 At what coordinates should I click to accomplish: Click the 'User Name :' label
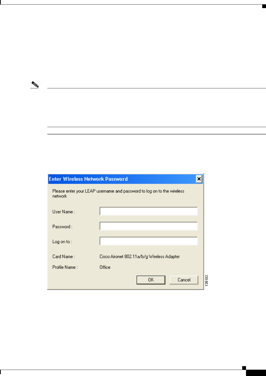coord(64,212)
